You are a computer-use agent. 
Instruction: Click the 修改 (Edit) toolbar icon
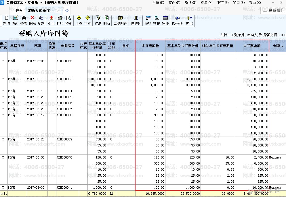tap(15, 18)
